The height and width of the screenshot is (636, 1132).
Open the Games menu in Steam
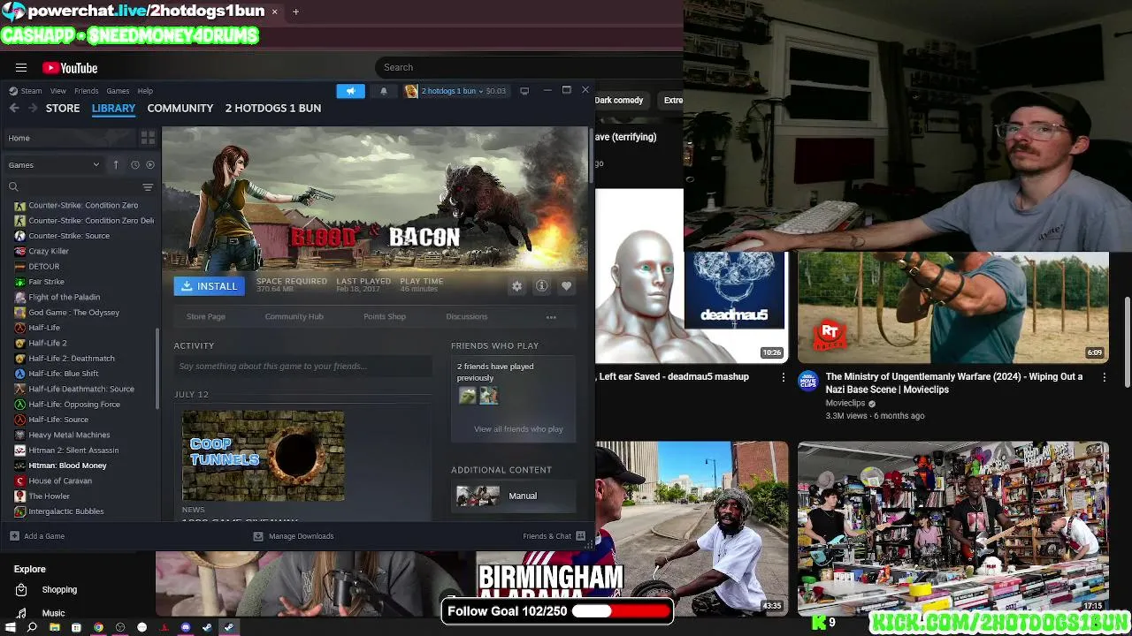pos(118,91)
